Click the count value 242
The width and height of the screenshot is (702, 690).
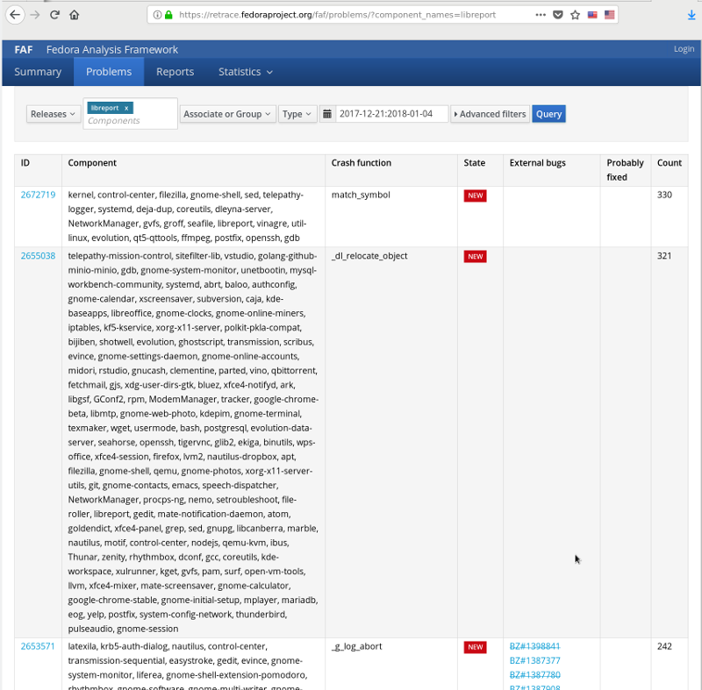(x=664, y=646)
